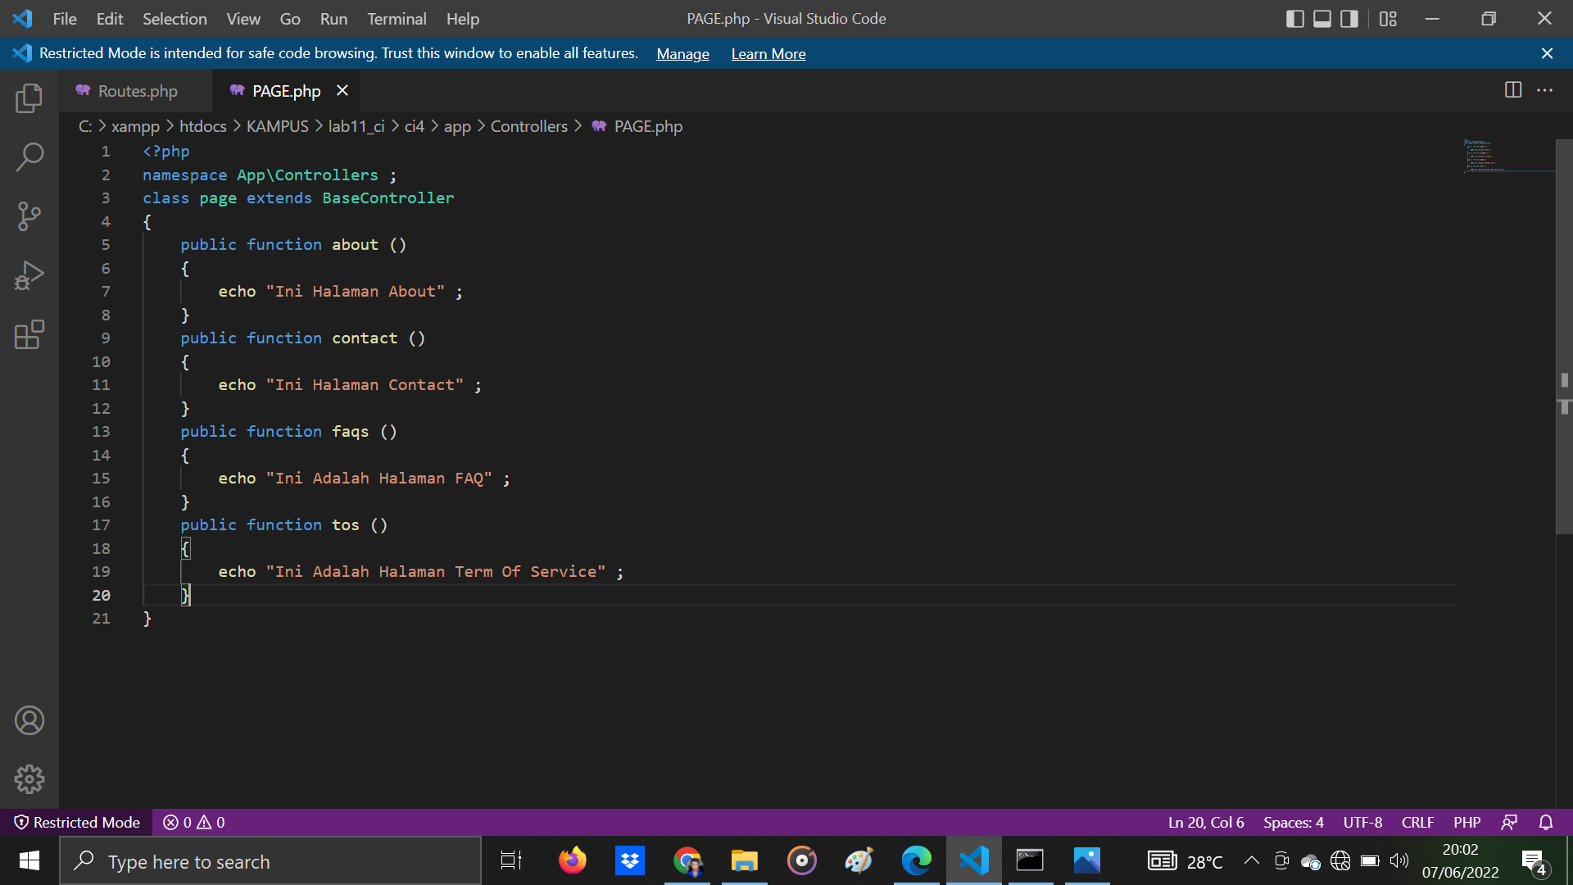Toggle the Primary Side Bar visibility
Screen dimensions: 1573x885
[x=1294, y=18]
